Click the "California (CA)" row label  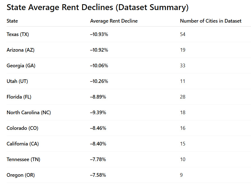coord(23,144)
